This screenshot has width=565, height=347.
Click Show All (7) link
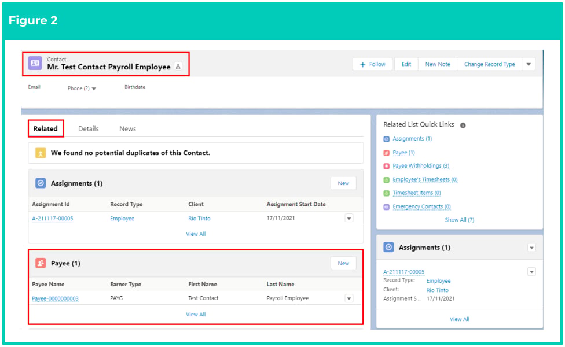[460, 220]
